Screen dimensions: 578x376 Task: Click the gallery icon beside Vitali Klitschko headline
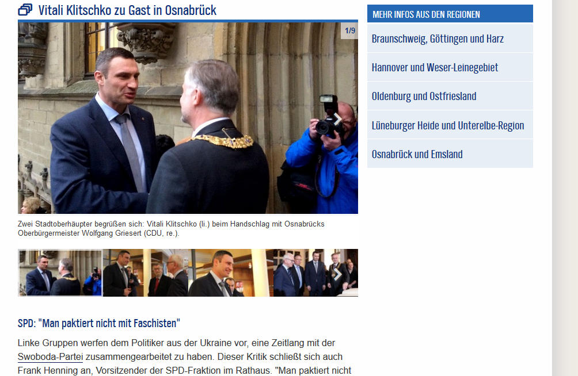click(x=25, y=10)
